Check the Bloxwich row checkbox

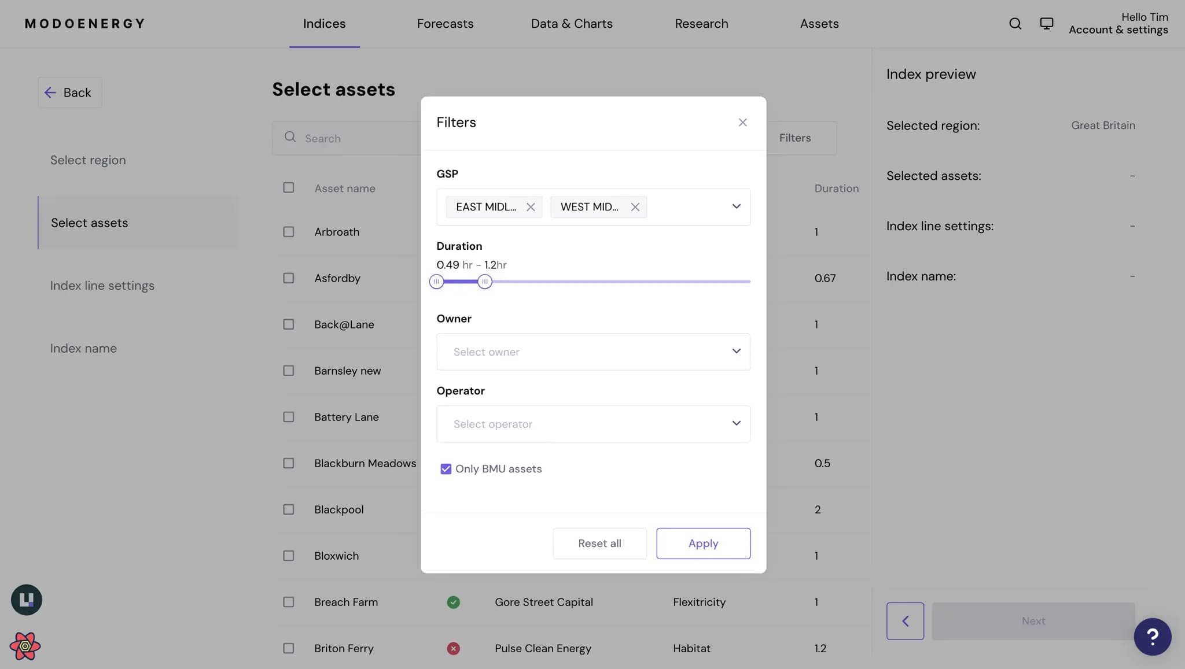[x=288, y=556]
